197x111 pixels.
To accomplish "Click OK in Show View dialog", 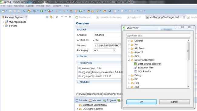I will tap(142, 102).
